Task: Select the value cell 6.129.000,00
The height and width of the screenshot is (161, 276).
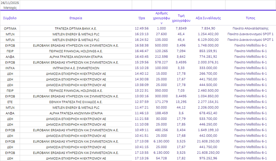Action: pos(208,40)
